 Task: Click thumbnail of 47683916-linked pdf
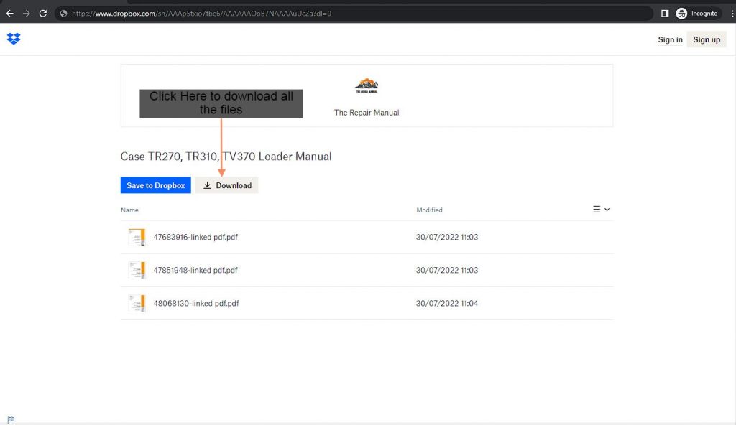pos(137,237)
